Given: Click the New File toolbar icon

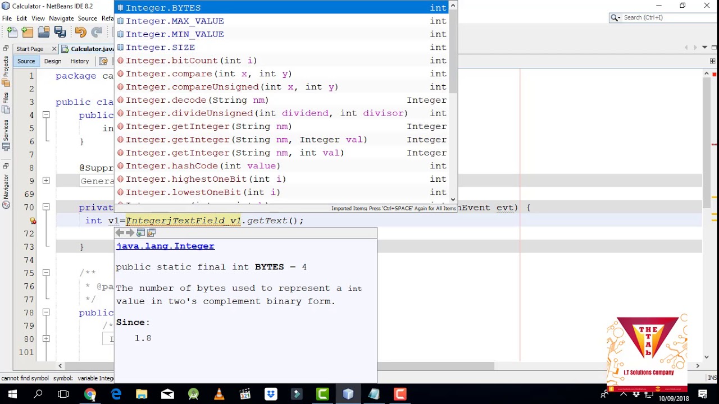Looking at the screenshot, I should (12, 33).
